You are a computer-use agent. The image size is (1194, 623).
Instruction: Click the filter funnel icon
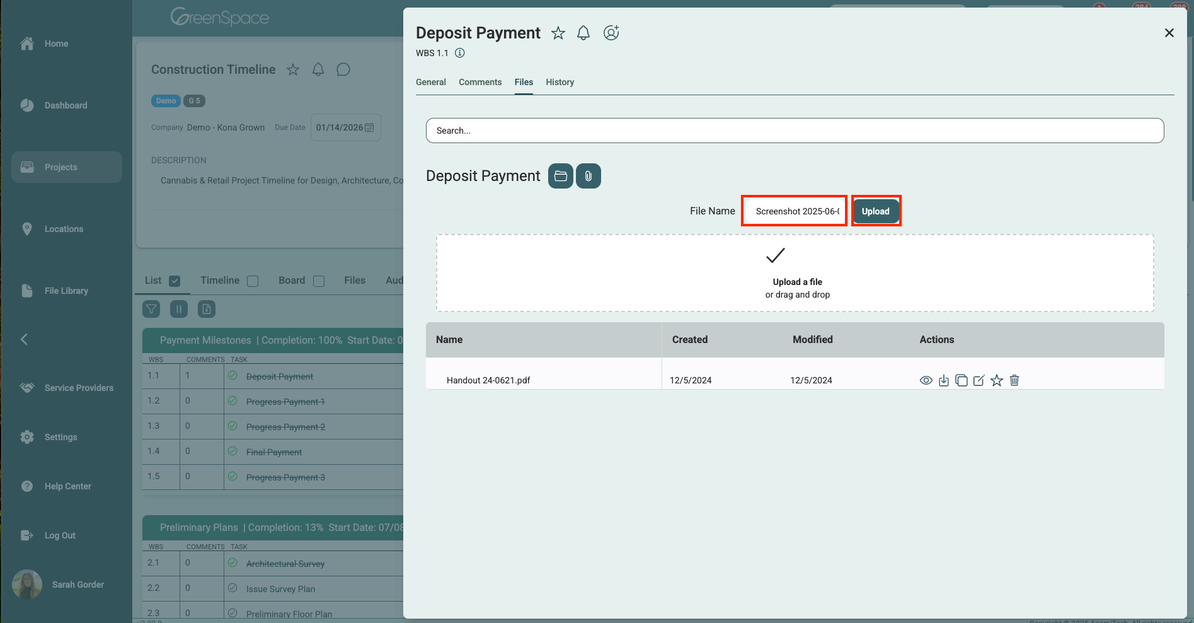(151, 309)
